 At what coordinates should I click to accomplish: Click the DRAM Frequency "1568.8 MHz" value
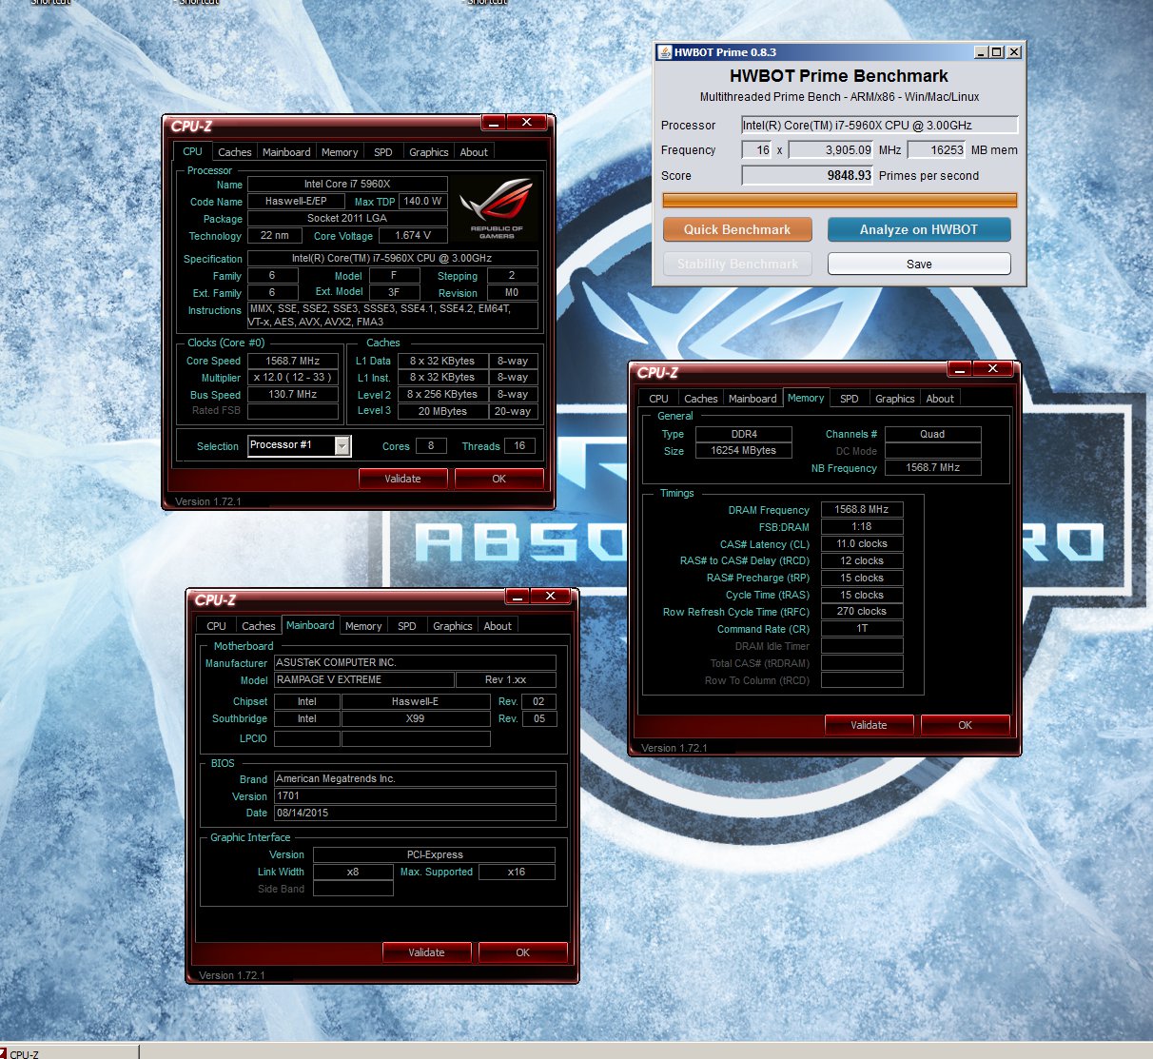pyautogui.click(x=862, y=509)
